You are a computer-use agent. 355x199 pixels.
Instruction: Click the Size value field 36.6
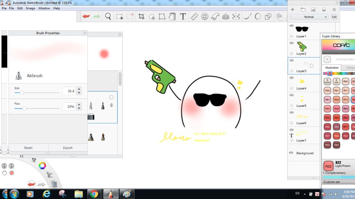point(69,91)
